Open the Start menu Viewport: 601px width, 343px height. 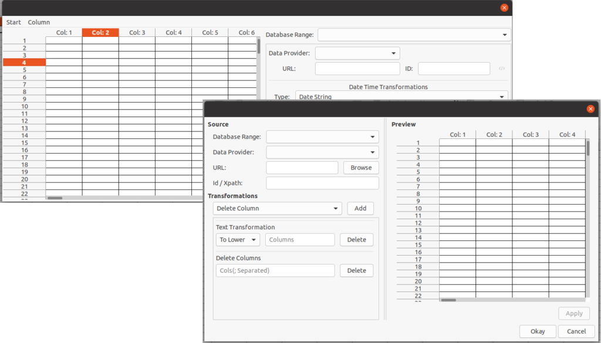tap(13, 22)
